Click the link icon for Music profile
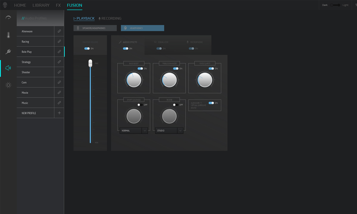Image resolution: width=357 pixels, height=214 pixels. click(x=59, y=103)
